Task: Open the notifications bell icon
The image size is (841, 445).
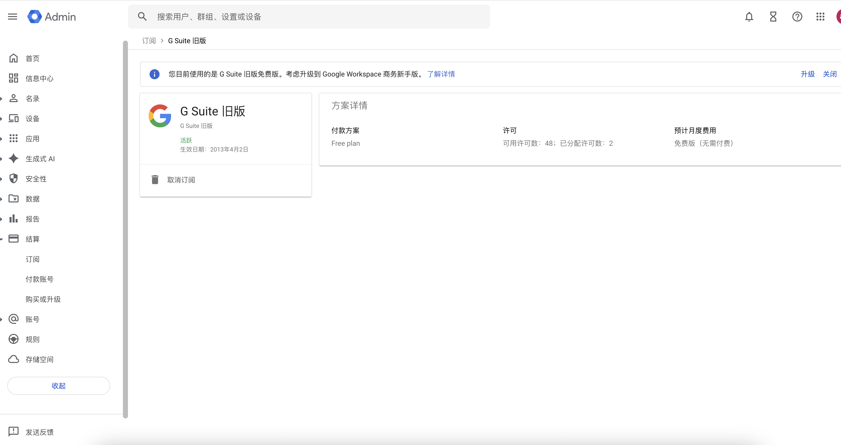Action: pyautogui.click(x=749, y=17)
